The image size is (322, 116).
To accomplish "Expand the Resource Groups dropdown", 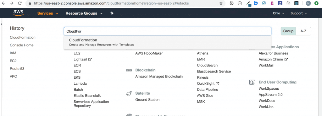I will 84,13.
